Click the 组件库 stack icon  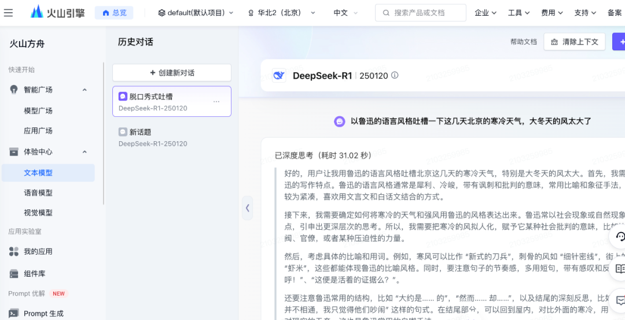(14, 274)
